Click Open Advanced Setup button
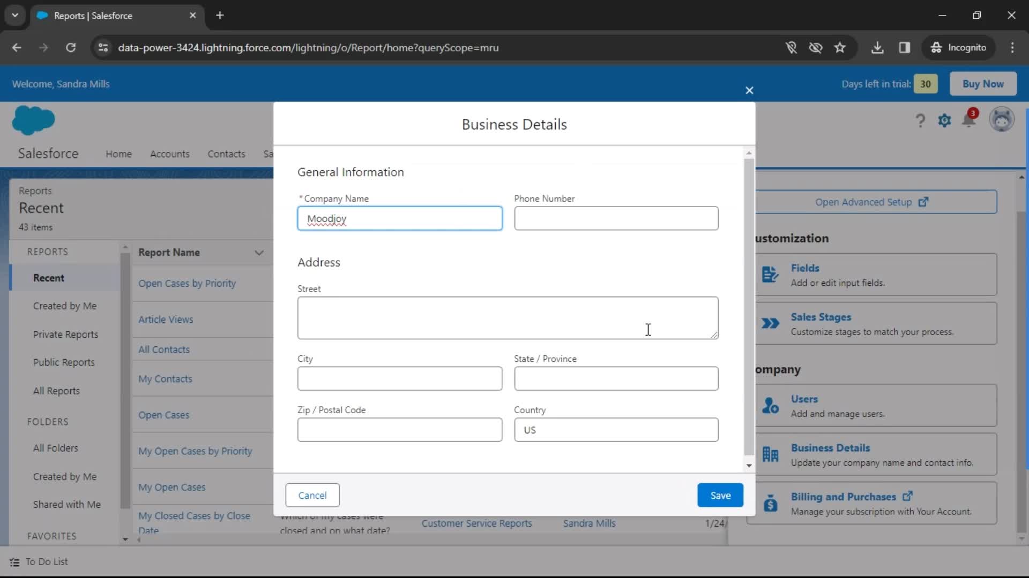 tap(872, 202)
